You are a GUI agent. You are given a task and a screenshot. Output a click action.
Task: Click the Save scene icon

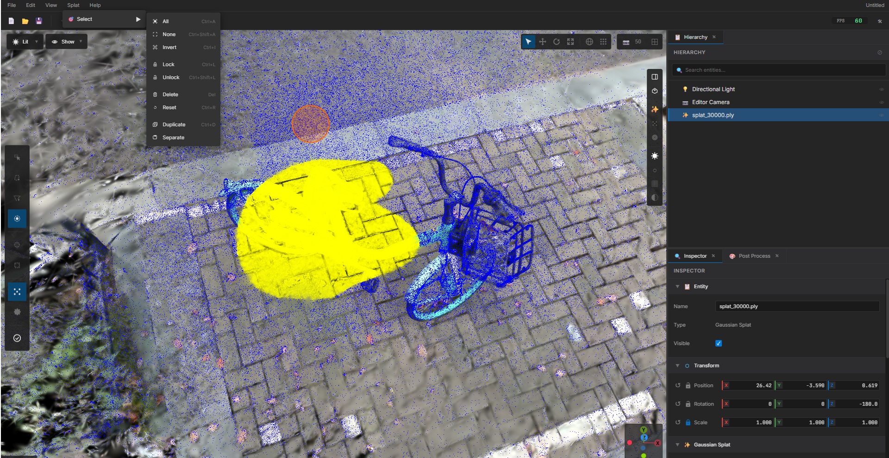(x=39, y=20)
